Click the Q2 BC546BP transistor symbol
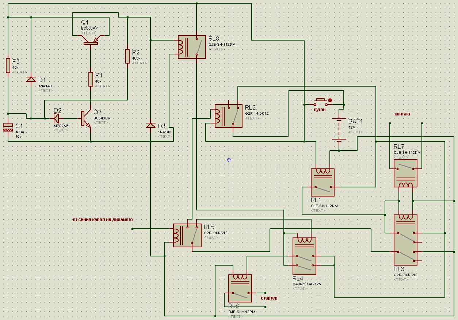This screenshot has width=458, height=320. [x=85, y=119]
